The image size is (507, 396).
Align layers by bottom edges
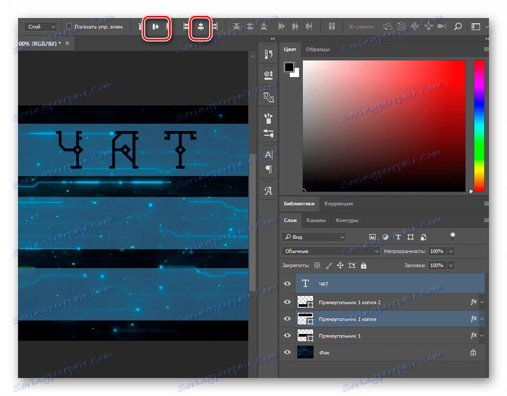(168, 27)
